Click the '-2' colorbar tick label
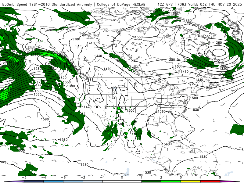Screen dimensions: 244x183 coord(83,178)
